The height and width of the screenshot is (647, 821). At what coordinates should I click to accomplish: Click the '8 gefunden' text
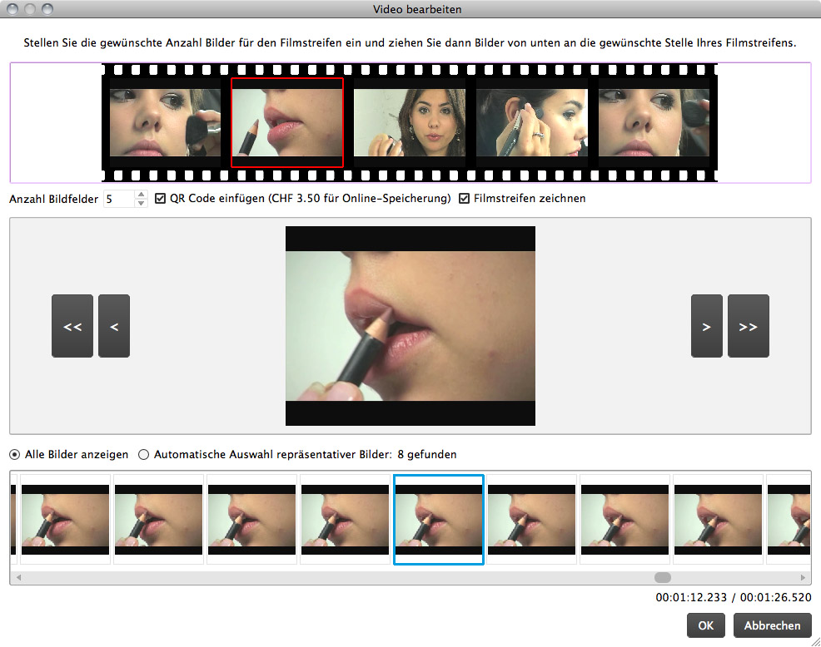426,455
